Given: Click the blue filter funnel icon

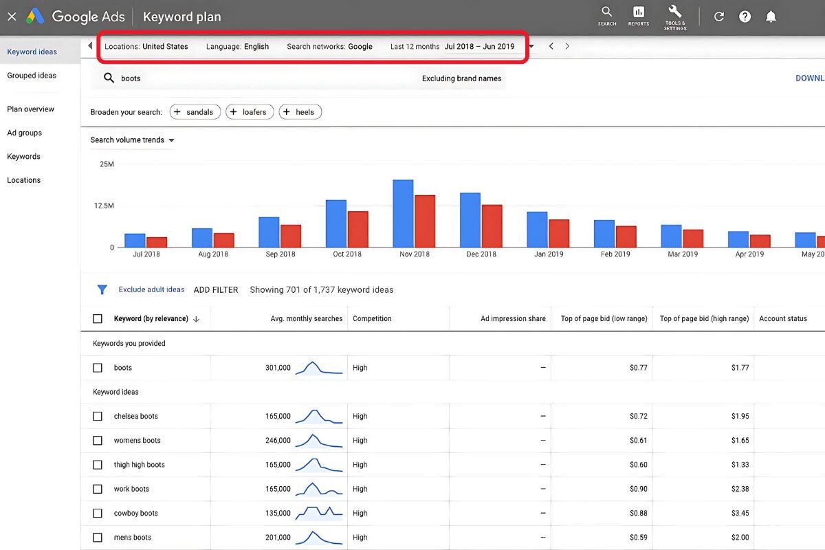Looking at the screenshot, I should pos(102,290).
